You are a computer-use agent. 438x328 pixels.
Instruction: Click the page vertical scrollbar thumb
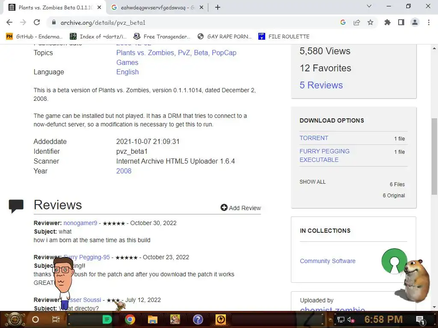point(434,156)
